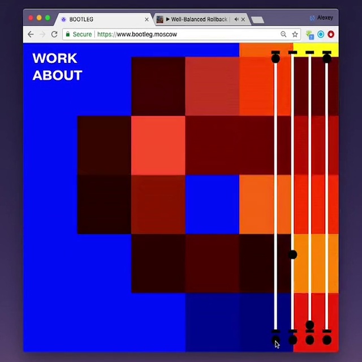This screenshot has width=362, height=362.
Task: Click the green fullscreen window button
Action: (x=48, y=18)
